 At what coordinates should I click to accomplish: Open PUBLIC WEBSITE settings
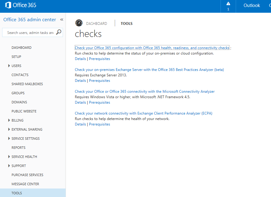pyautogui.click(x=24, y=112)
